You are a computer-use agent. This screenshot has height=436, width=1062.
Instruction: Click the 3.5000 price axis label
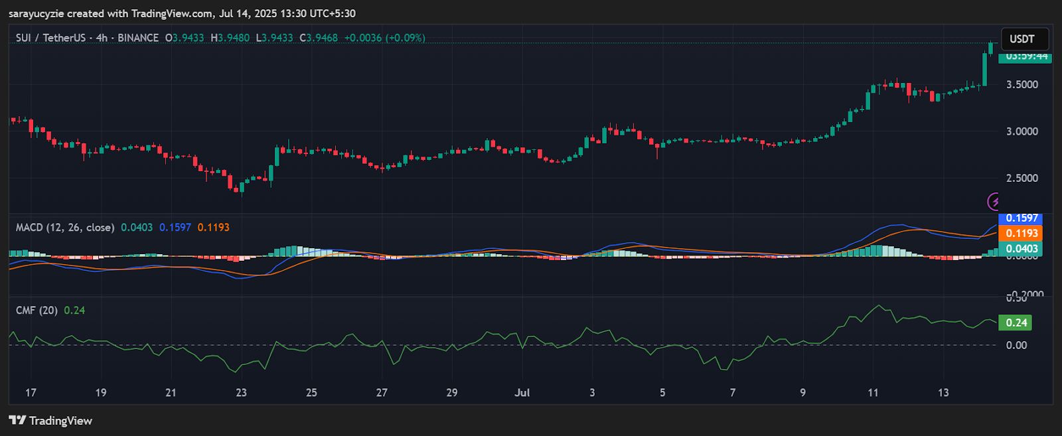click(x=1022, y=85)
